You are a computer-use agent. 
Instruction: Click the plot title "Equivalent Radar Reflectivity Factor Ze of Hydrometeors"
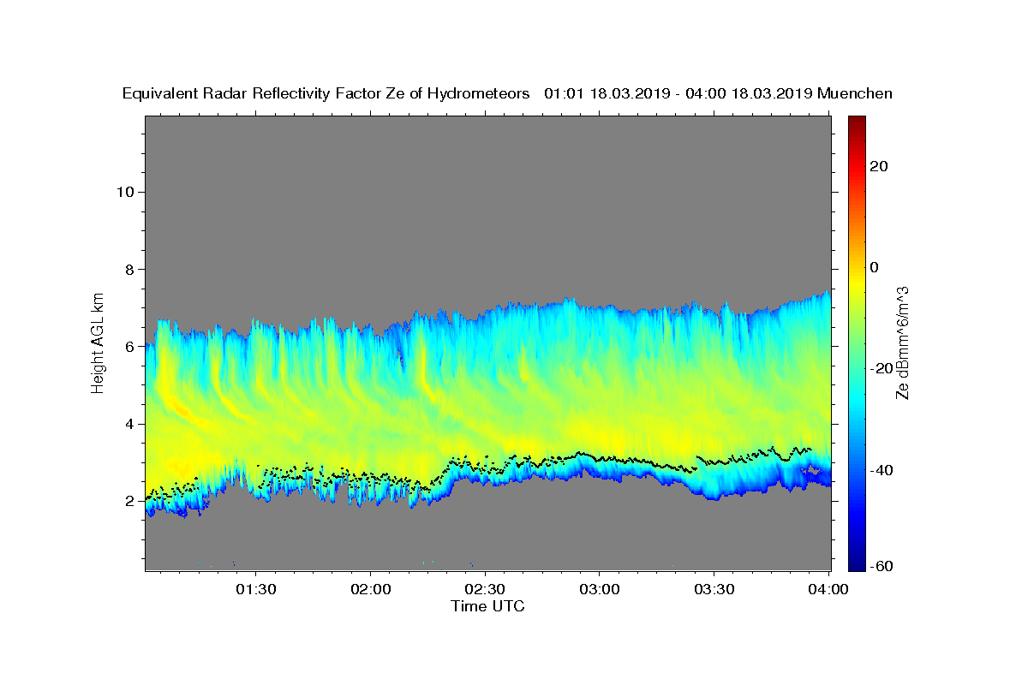(326, 94)
